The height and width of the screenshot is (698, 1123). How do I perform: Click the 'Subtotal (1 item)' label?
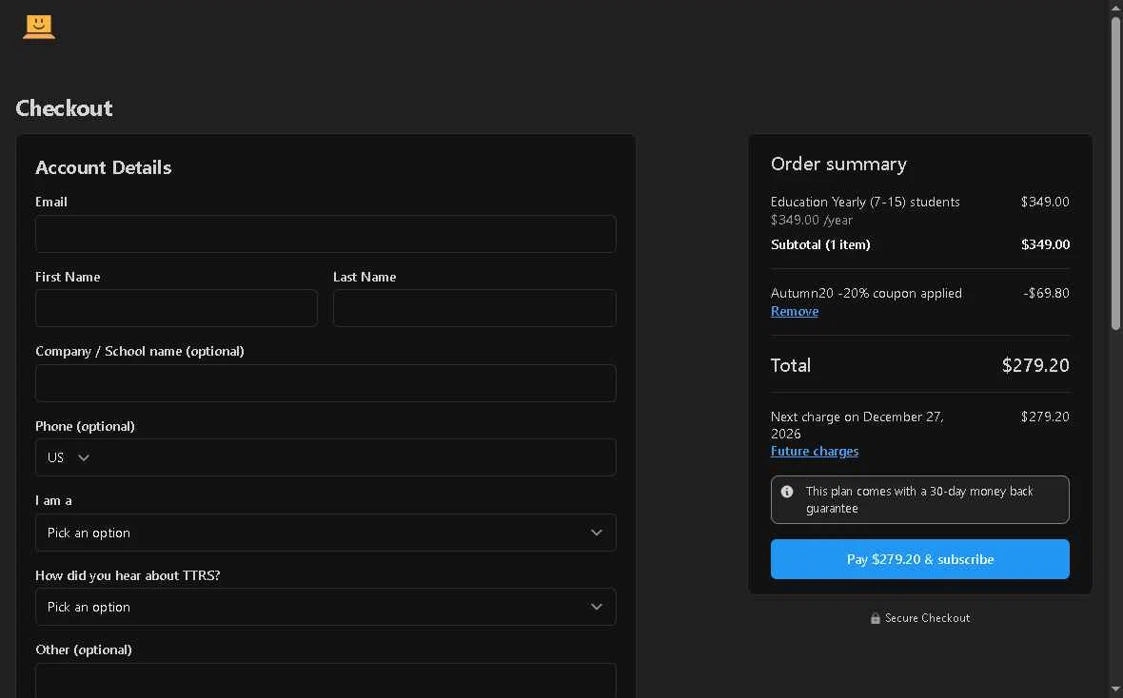(x=820, y=244)
